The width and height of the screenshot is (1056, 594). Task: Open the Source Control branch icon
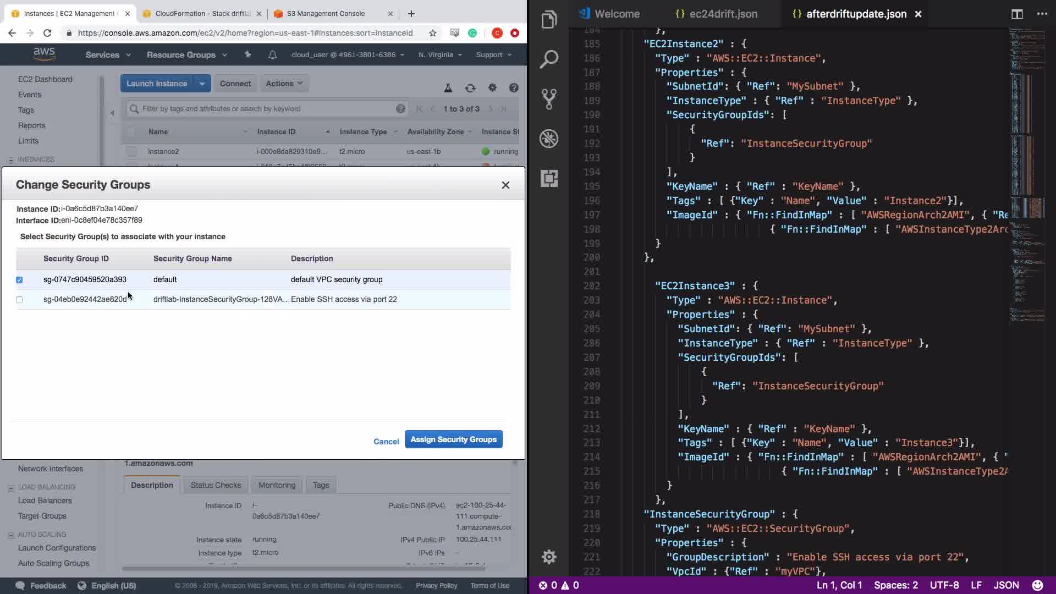coord(549,99)
